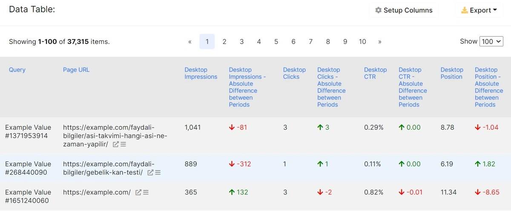Screen dimensions: 511x213
Task: Open external link icon for asi-takvimi URL
Action: point(116,145)
